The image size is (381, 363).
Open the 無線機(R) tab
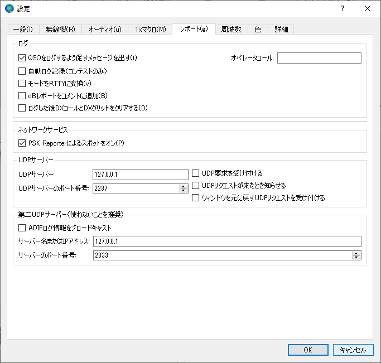point(60,30)
